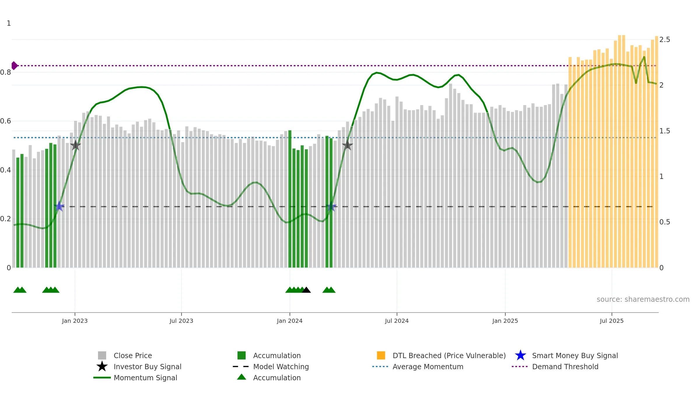
Task: Select the Jul 2024 axis label
Action: pos(397,321)
